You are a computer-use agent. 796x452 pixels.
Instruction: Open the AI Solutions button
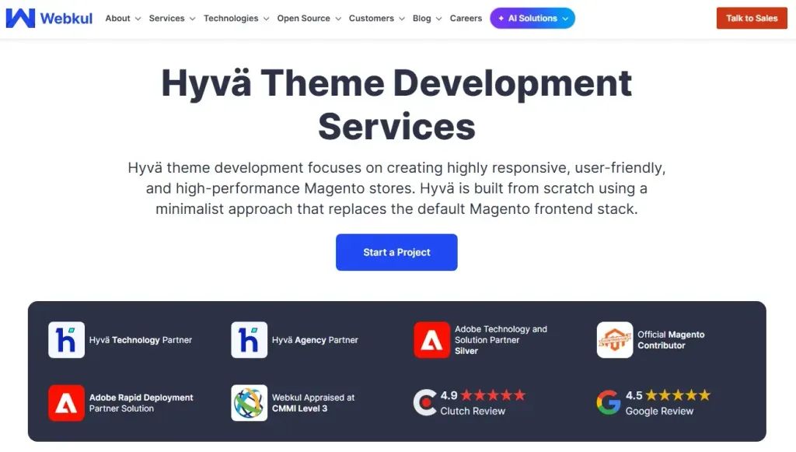point(532,19)
